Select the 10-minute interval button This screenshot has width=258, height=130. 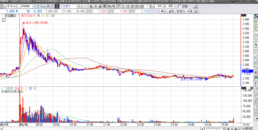click(128, 6)
